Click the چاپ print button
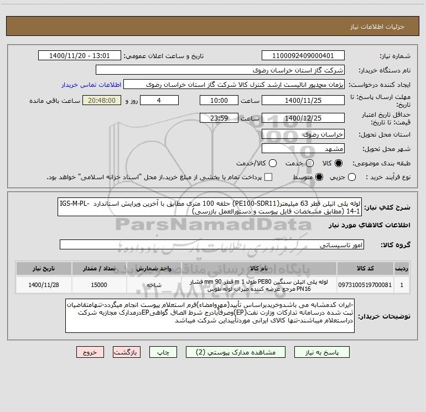Viewport: 426px width, 412px height. pyautogui.click(x=163, y=352)
